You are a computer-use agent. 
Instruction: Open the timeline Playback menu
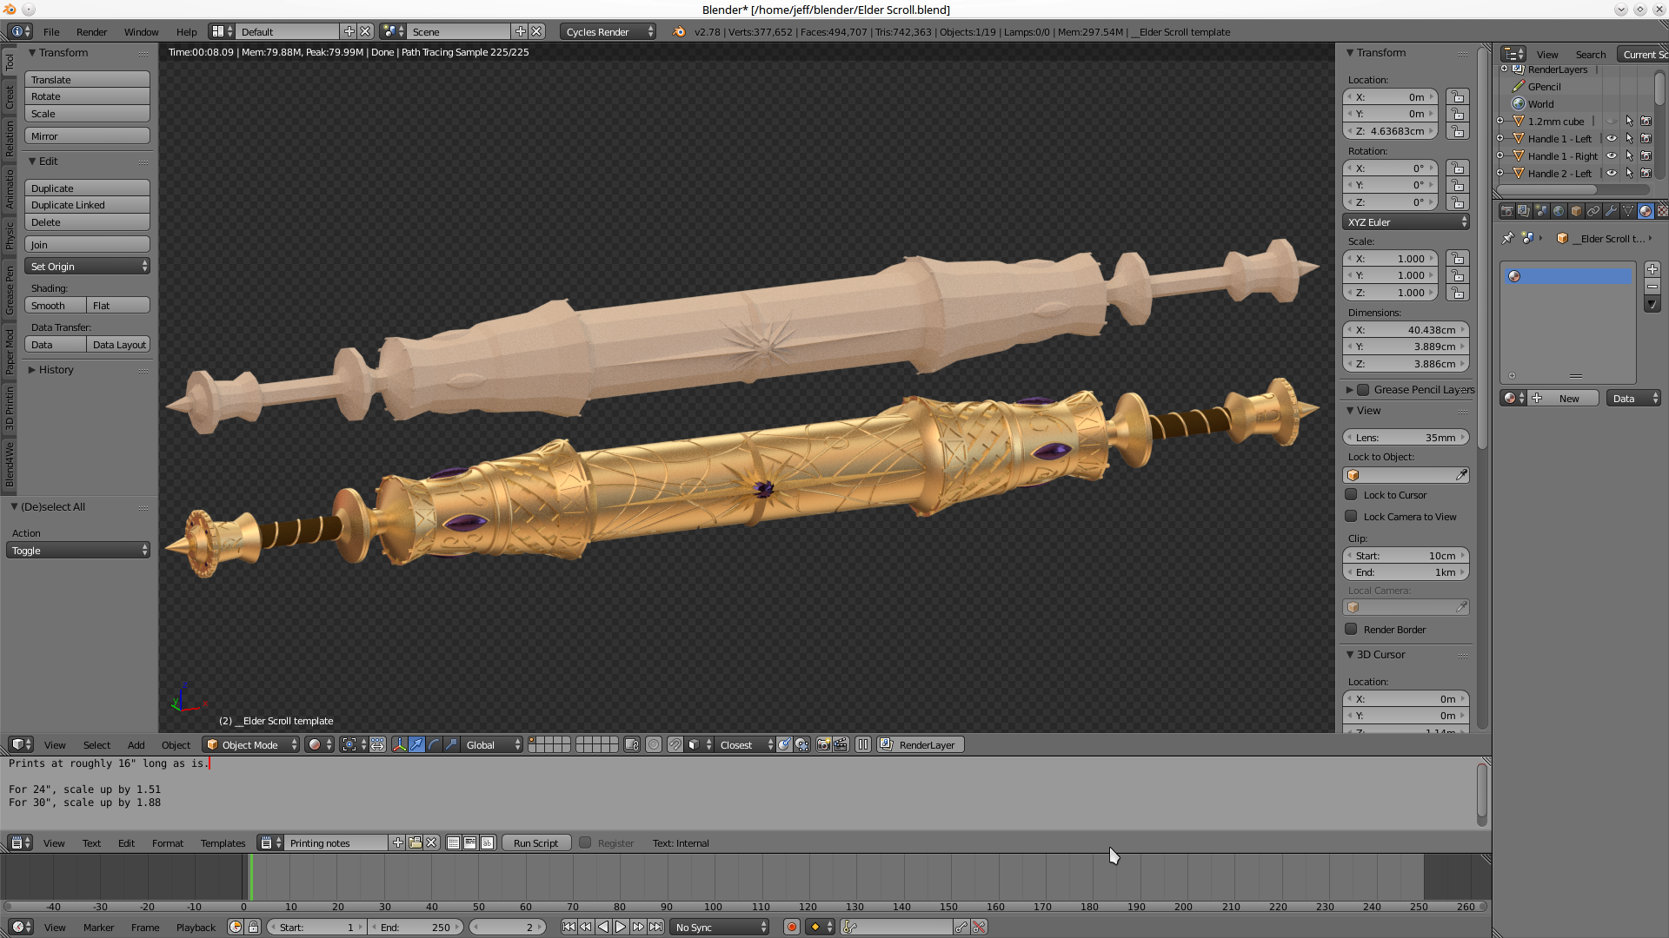point(196,927)
